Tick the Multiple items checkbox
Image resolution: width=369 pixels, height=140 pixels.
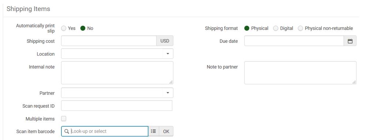[x=64, y=118]
